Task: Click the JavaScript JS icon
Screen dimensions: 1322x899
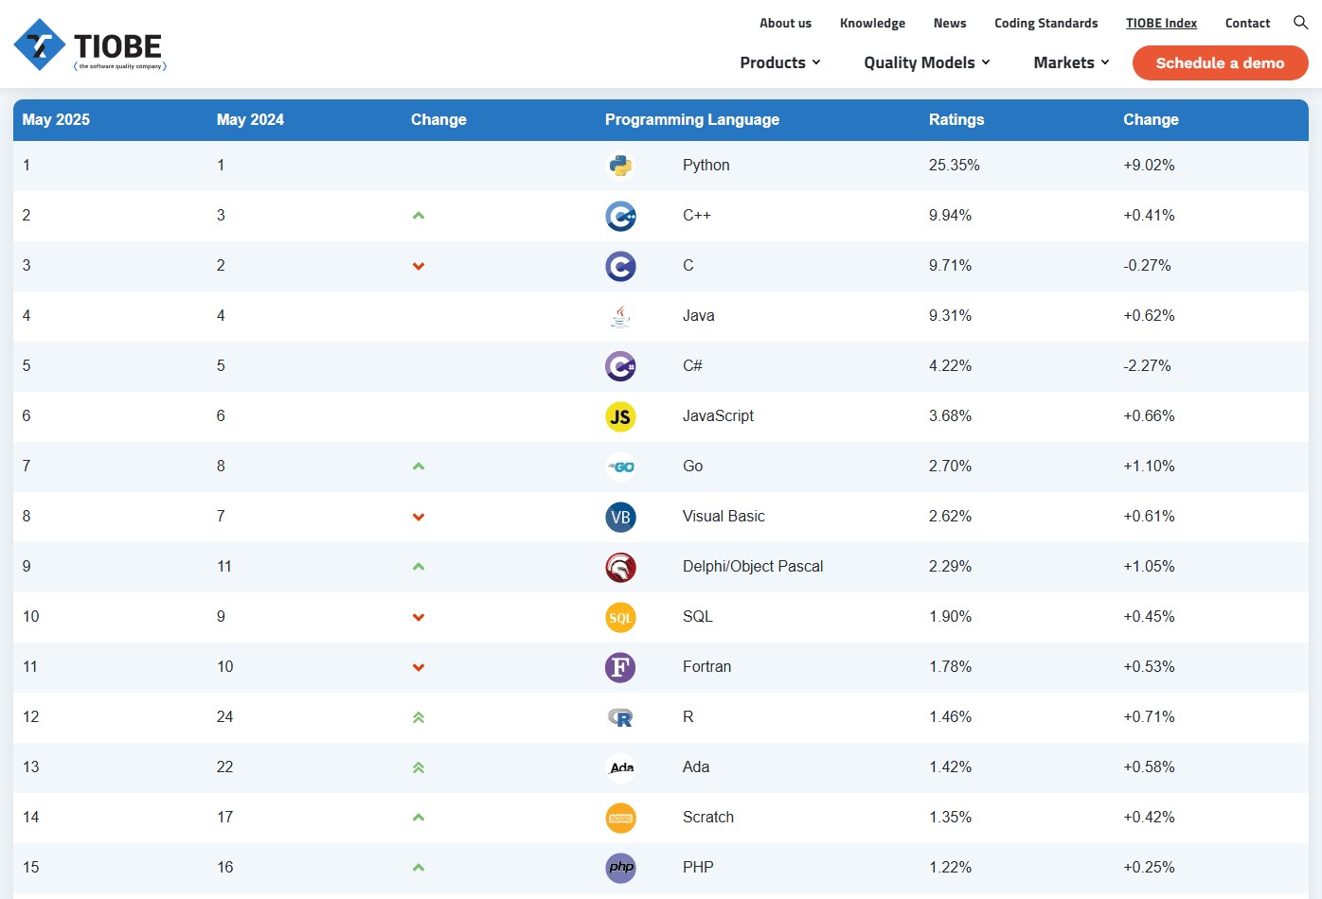Action: click(x=620, y=416)
